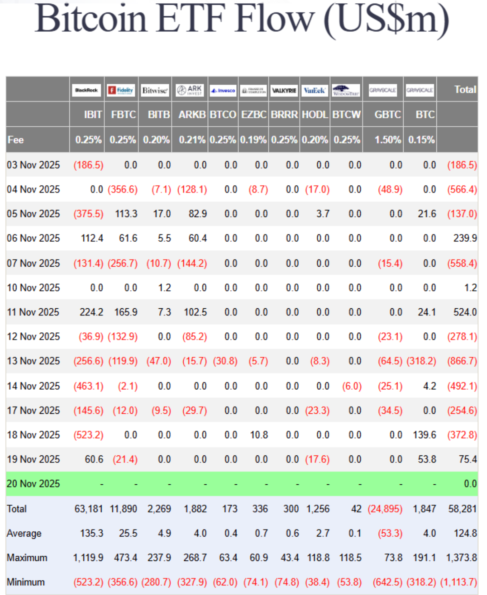Viewport: 487px width, 595px height.
Task: Click the Invesco logo
Action: coord(223,90)
